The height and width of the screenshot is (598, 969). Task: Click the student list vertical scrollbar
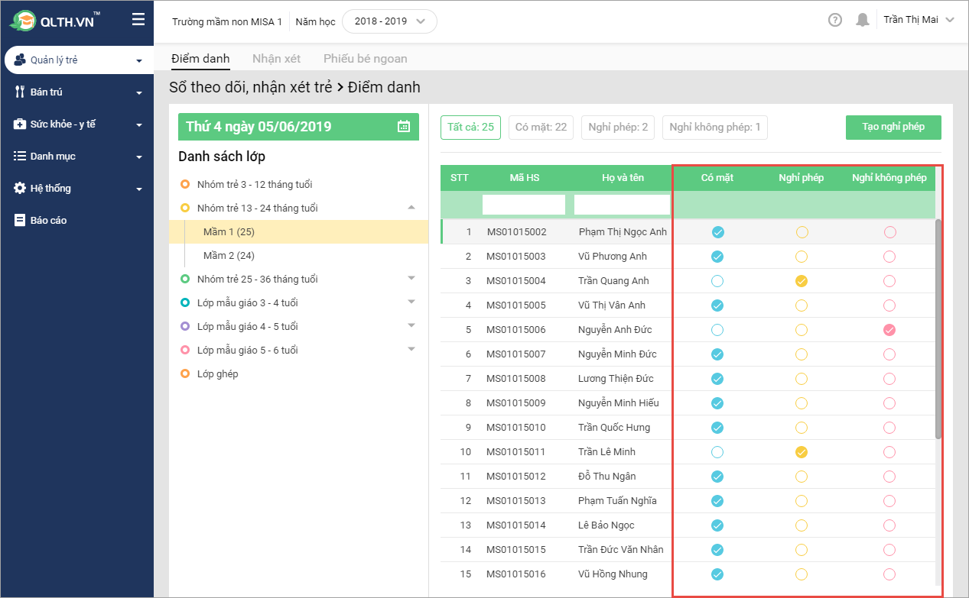pos(938,328)
